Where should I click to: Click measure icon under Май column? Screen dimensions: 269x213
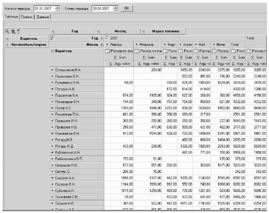pos(196,51)
